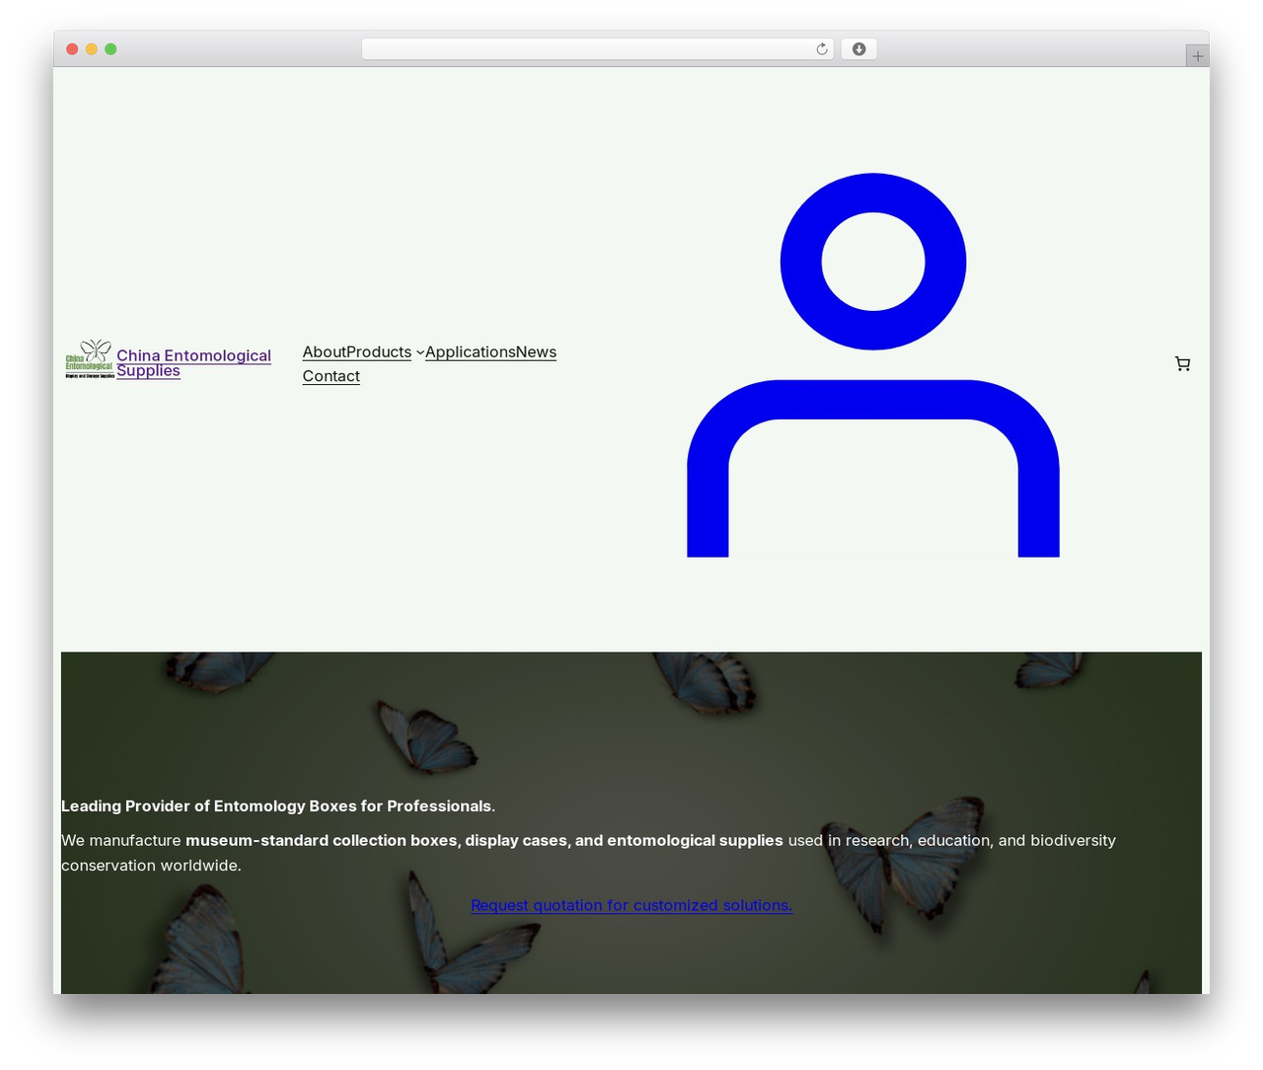
Task: Expand the Products submenu chevron
Action: pos(419,352)
